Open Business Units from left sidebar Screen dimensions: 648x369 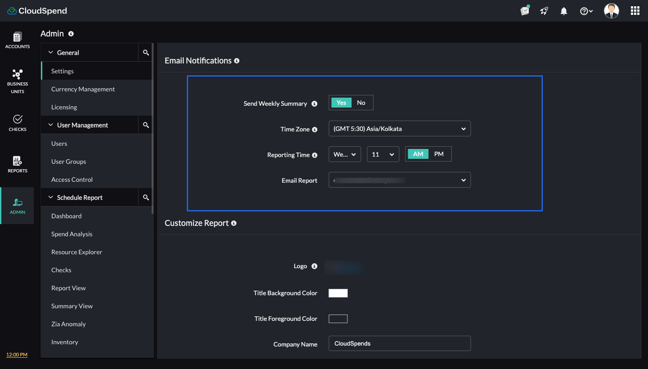pos(18,81)
